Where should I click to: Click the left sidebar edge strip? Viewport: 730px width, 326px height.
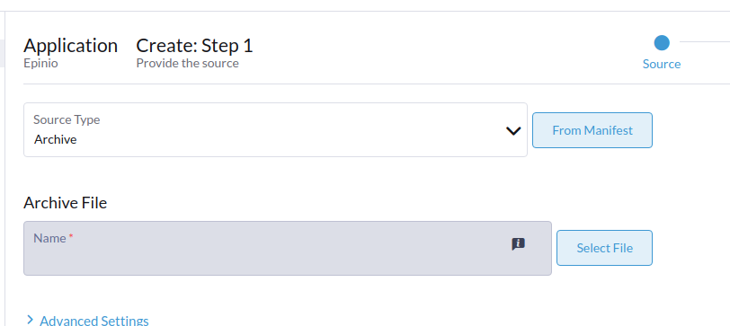tap(3, 54)
